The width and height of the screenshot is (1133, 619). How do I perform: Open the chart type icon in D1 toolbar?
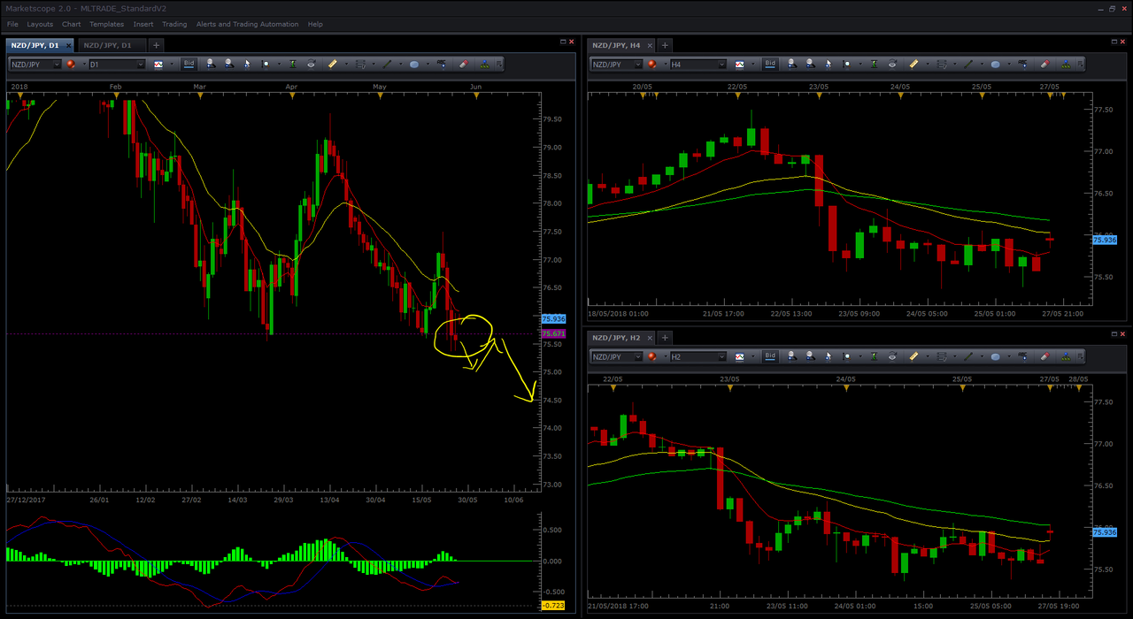pyautogui.click(x=158, y=64)
